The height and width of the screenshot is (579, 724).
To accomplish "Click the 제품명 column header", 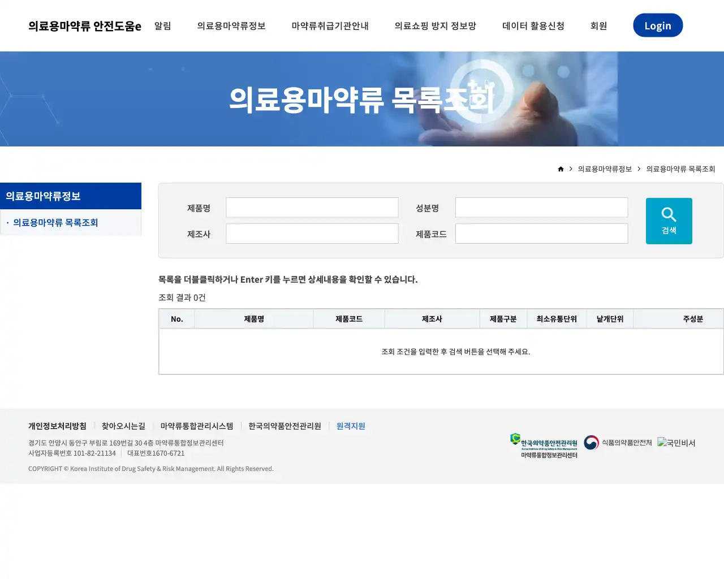I will (254, 319).
